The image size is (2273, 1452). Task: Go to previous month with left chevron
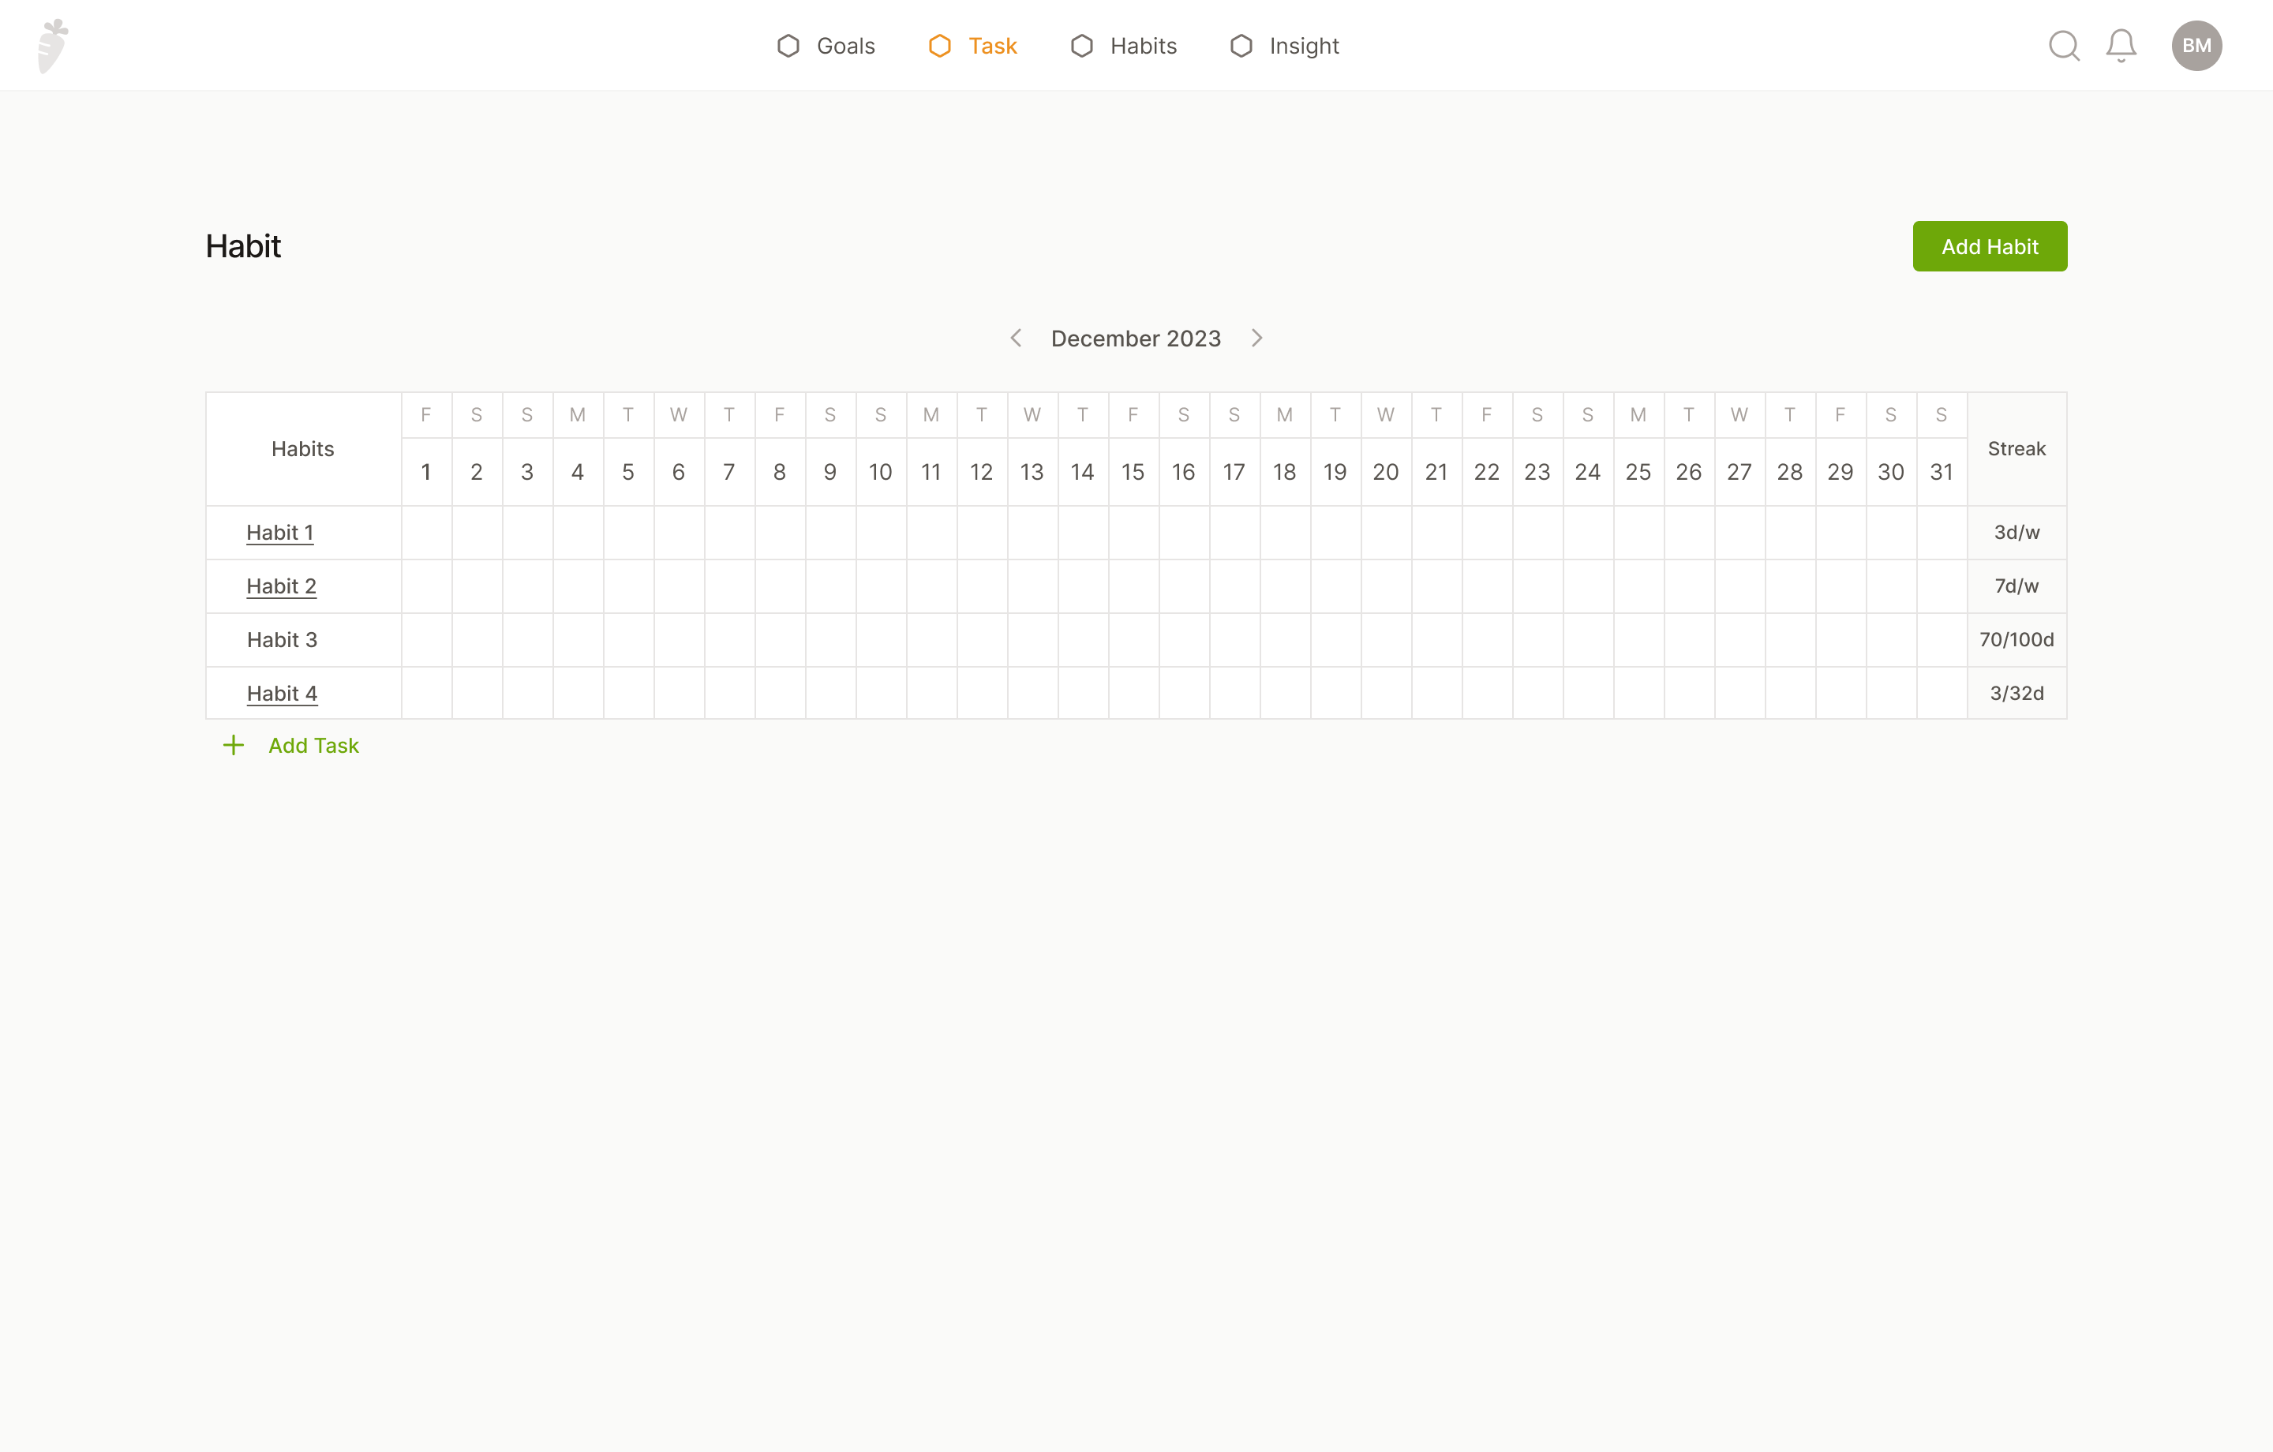tap(1017, 338)
